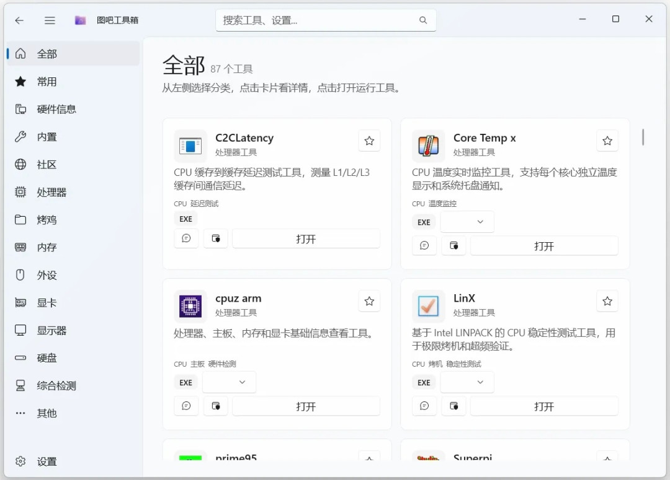
Task: Open the comment icon on Core Temp x card
Action: (424, 245)
